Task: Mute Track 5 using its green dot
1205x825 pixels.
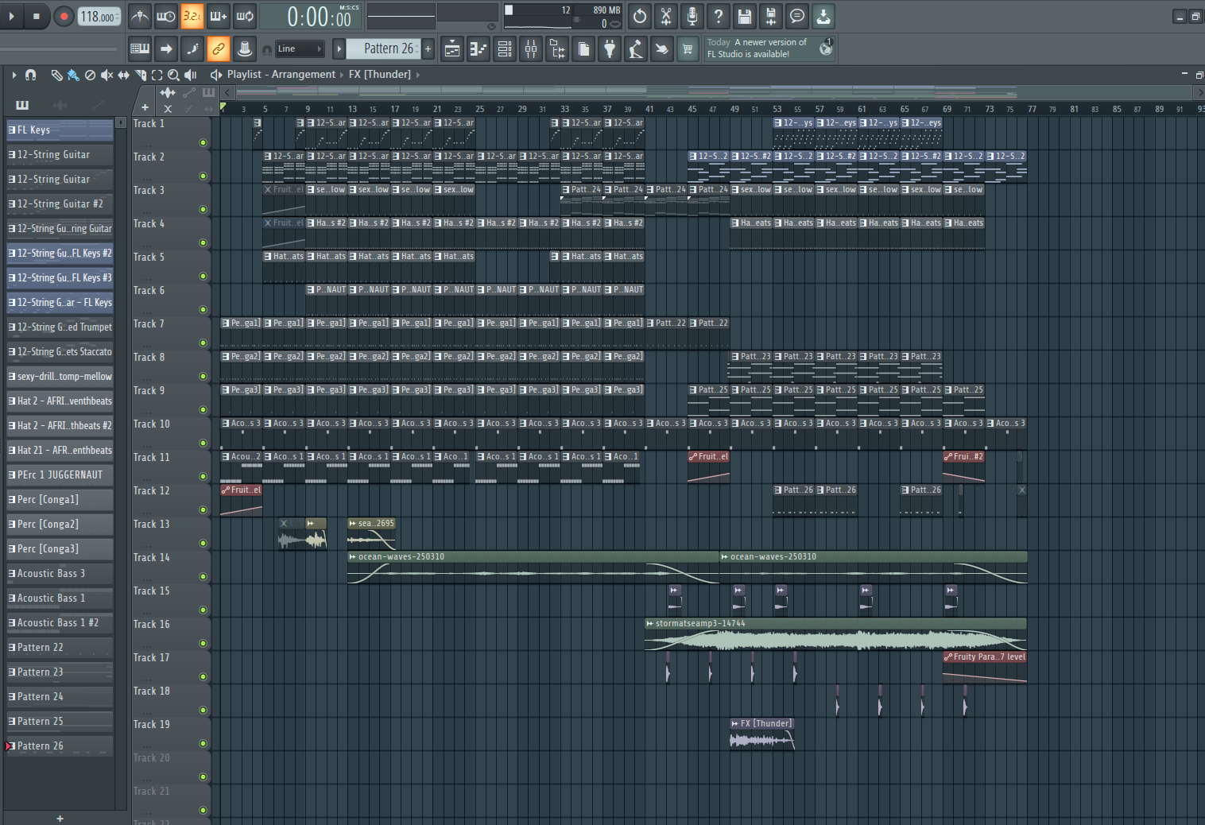Action: (x=203, y=277)
